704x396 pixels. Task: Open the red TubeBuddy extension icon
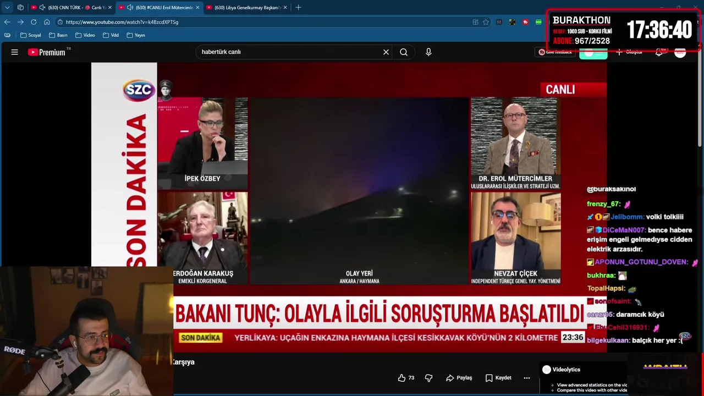(x=525, y=22)
